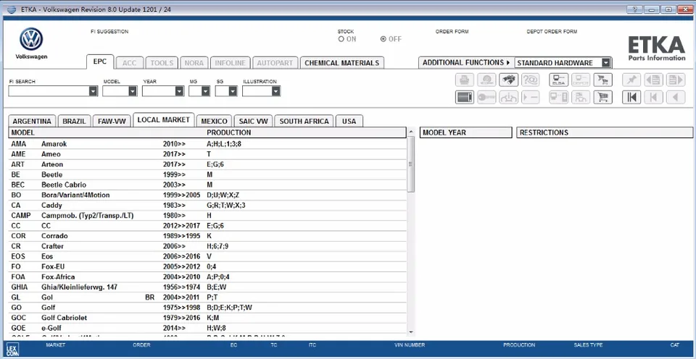Image resolution: width=696 pixels, height=359 pixels.
Task: Open the ELSA link icon
Action: pos(558,80)
